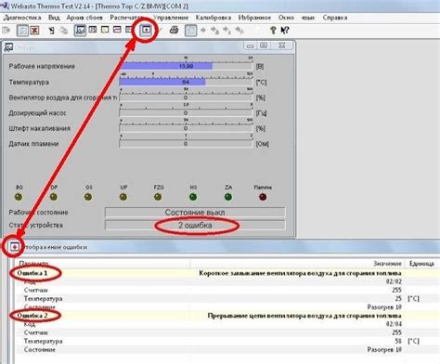Image resolution: width=440 pixels, height=364 pixels.
Task: Click the context help arrow-question icon
Action: [x=285, y=30]
